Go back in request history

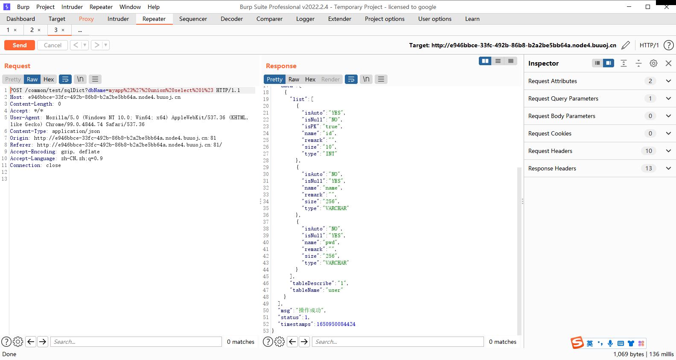pos(76,45)
